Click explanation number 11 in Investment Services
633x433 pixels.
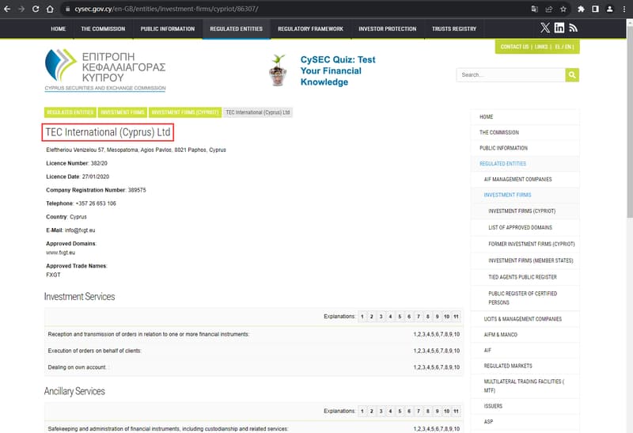tap(456, 317)
